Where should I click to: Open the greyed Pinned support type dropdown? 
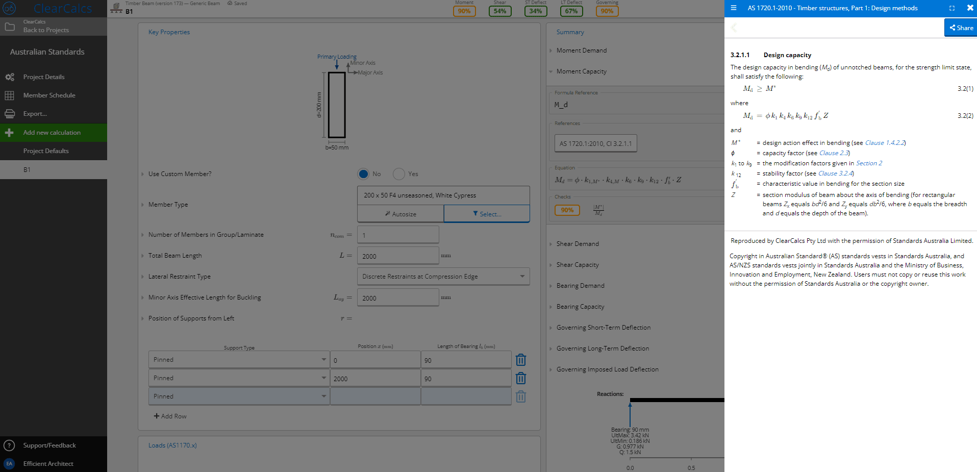[239, 396]
